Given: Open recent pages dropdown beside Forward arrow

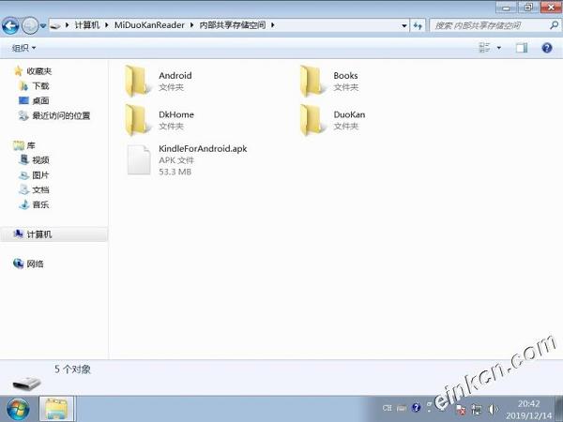Looking at the screenshot, I should click(43, 26).
